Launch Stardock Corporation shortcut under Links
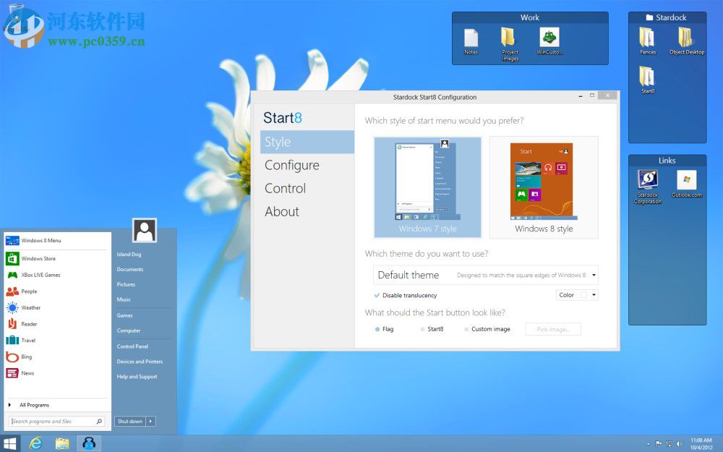 coord(647,181)
